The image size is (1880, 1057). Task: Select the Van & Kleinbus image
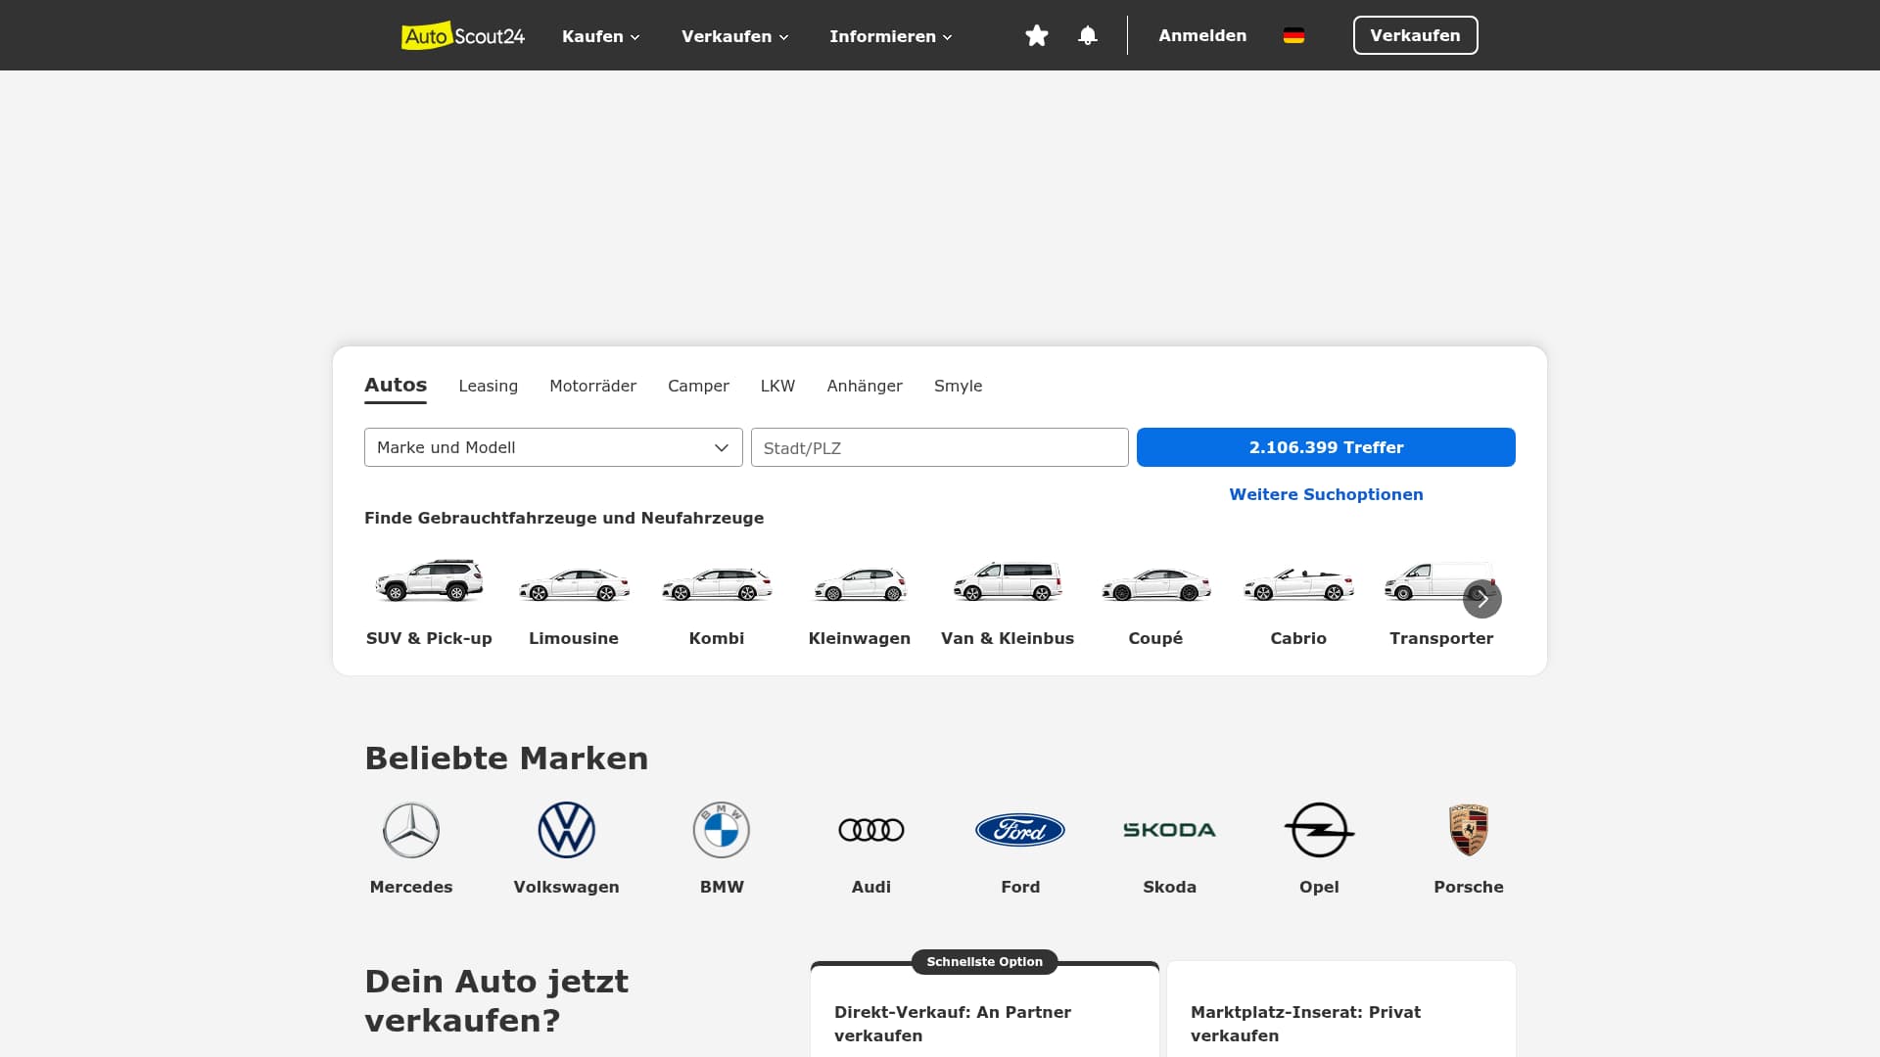coord(1008,581)
